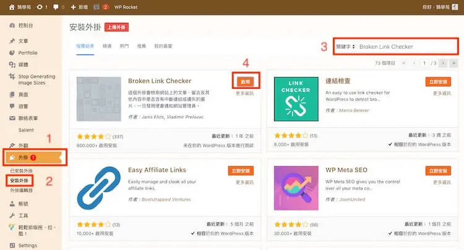Open the admin bar icon with the red 2 badge
This screenshot has width=464, height=250.
pos(101,7)
